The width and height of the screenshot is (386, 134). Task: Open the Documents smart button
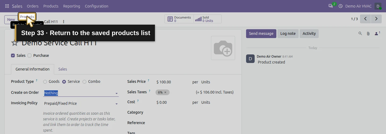point(179,19)
